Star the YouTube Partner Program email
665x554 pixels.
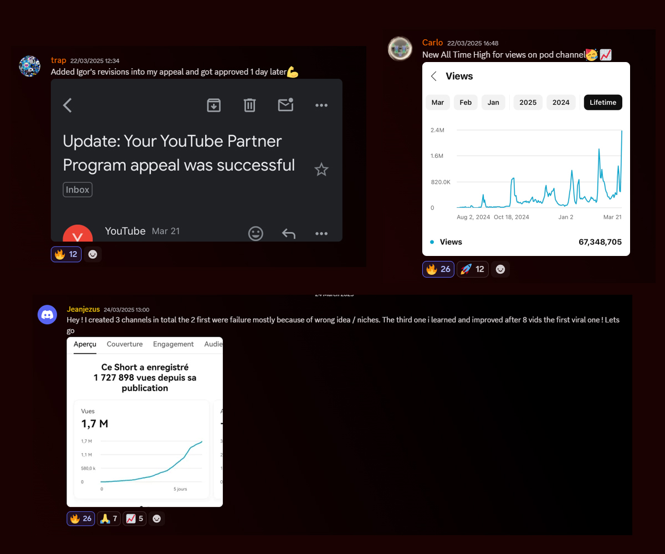click(321, 170)
